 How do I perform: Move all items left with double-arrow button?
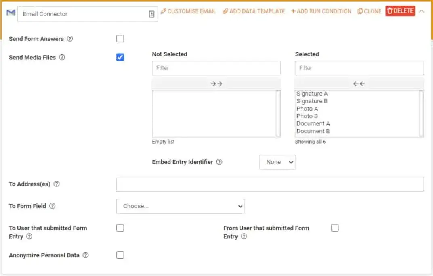coord(359,84)
